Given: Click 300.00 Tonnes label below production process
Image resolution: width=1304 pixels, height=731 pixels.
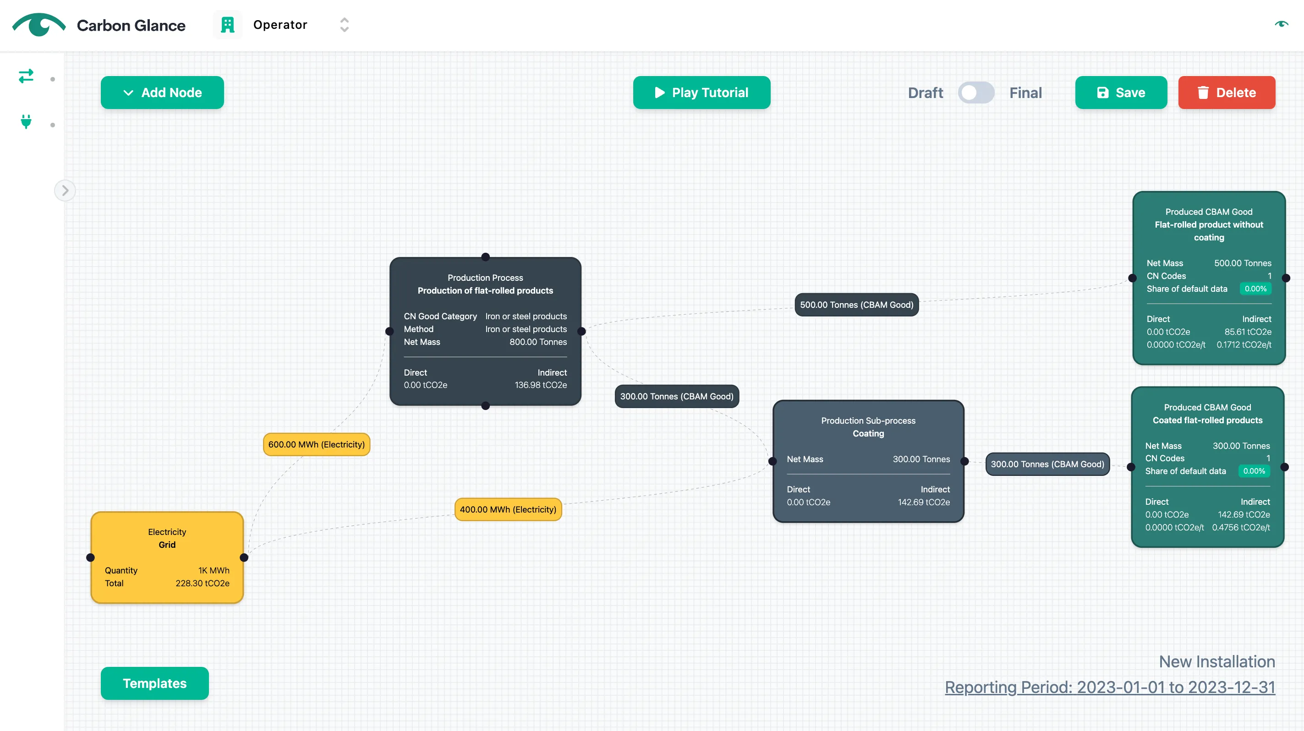Looking at the screenshot, I should (x=677, y=396).
